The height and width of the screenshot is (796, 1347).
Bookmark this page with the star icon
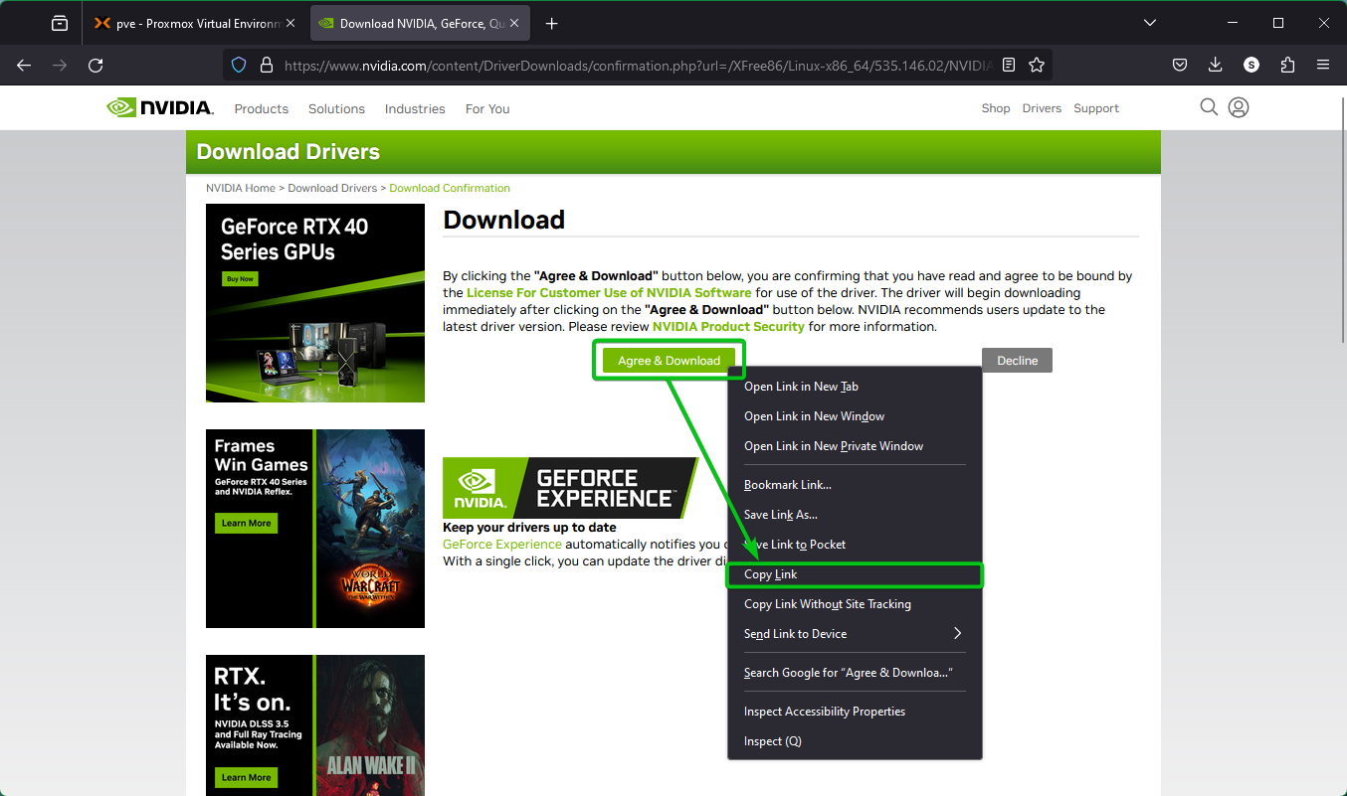1037,65
